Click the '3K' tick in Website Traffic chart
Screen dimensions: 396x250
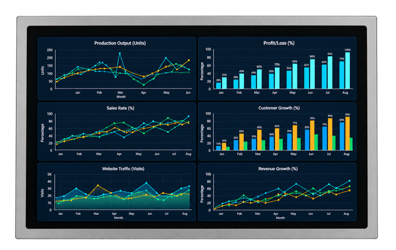pos(50,189)
